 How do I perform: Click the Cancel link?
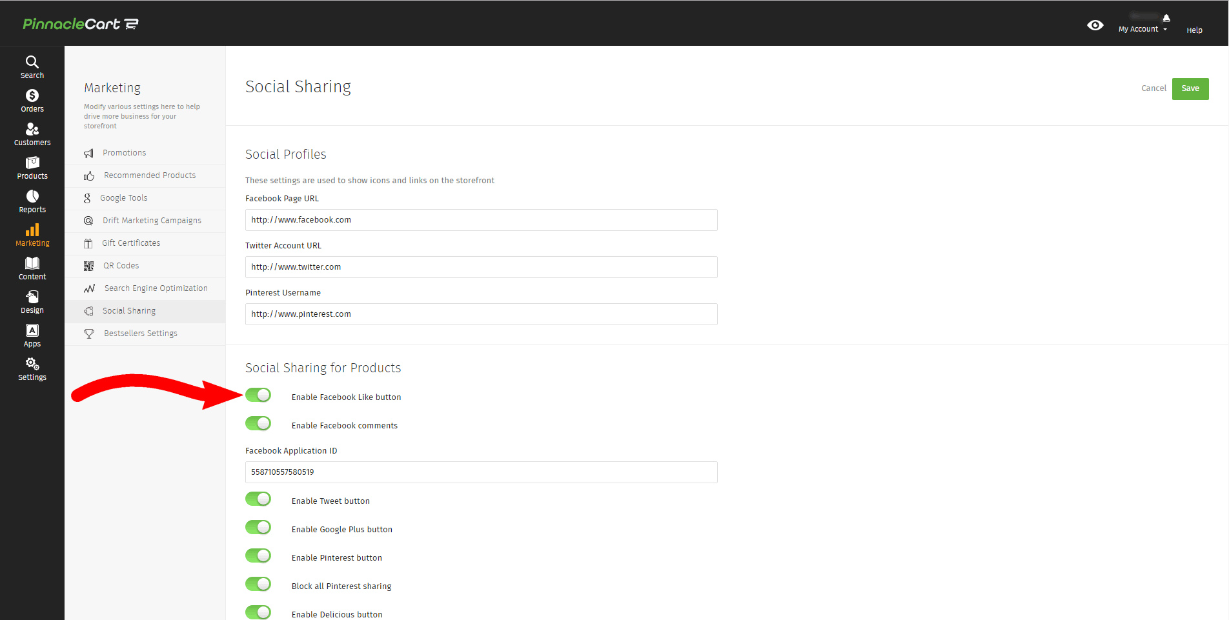coord(1153,88)
